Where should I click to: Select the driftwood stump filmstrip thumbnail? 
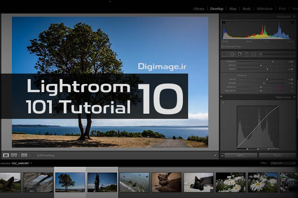(10, 182)
